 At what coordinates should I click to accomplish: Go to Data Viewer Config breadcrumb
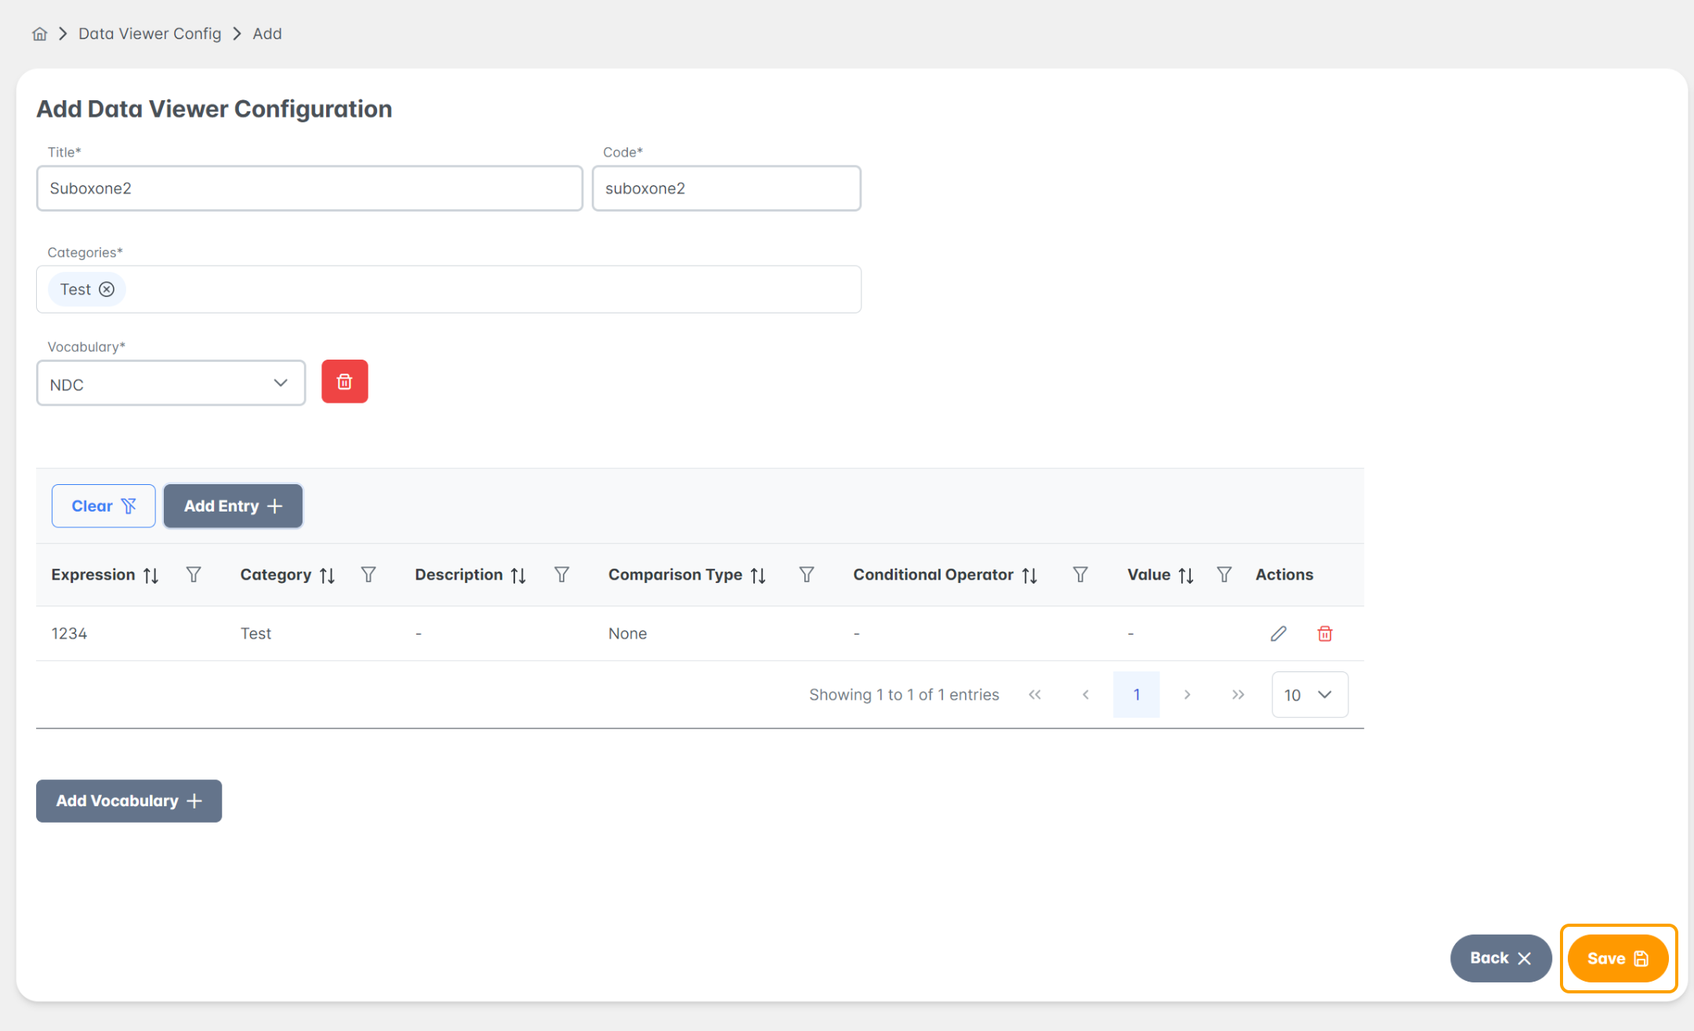click(x=150, y=34)
